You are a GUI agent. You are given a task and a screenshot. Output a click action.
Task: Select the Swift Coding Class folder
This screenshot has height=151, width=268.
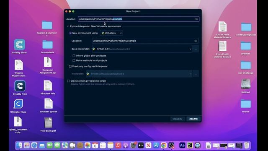pos(246,27)
